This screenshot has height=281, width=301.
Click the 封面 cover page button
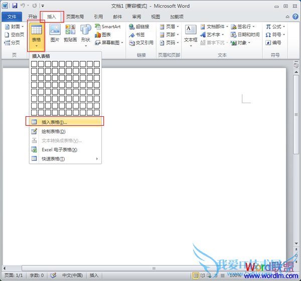pos(14,27)
